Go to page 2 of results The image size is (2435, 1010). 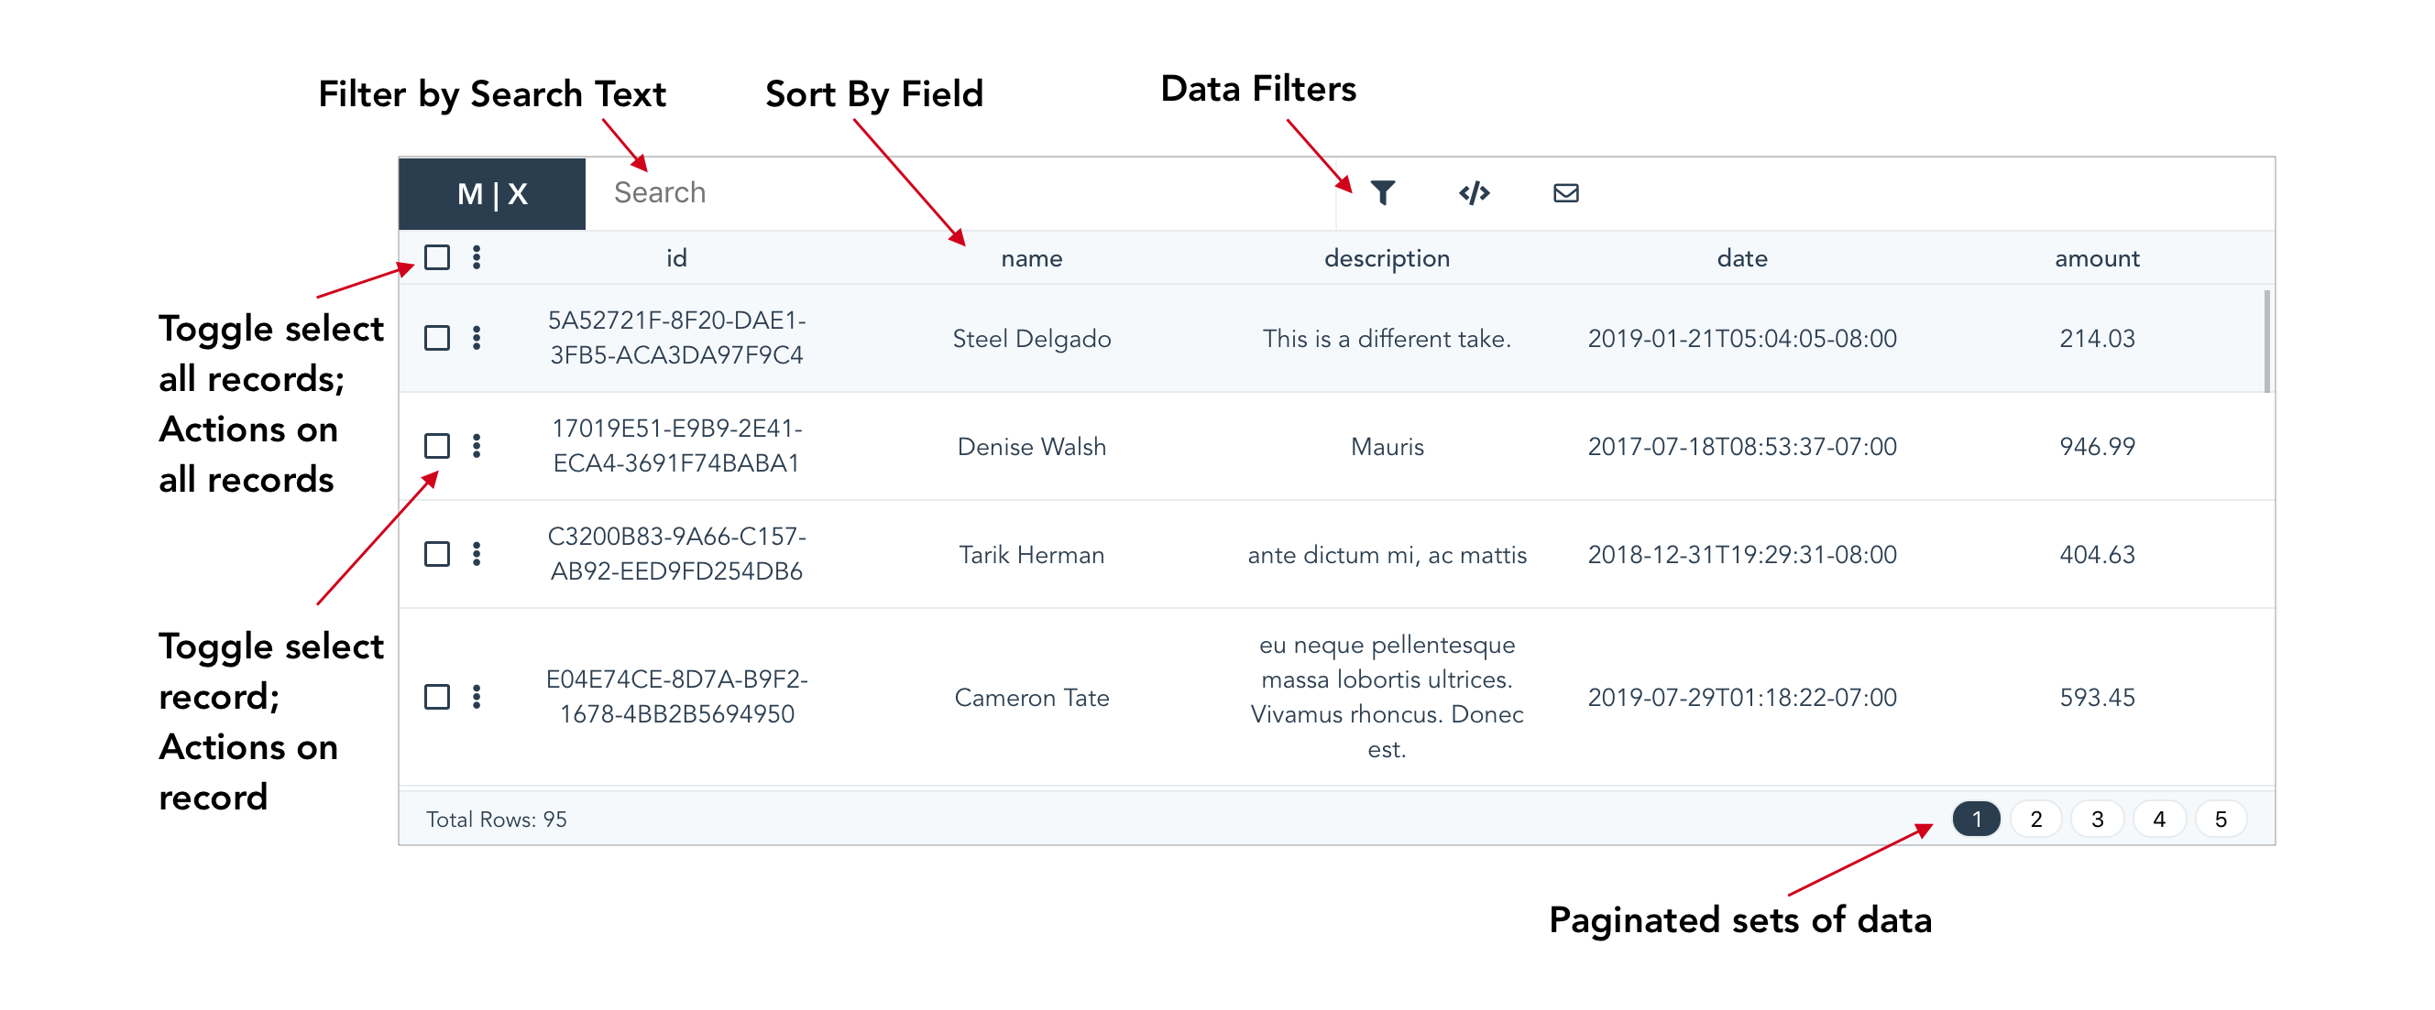pyautogui.click(x=2035, y=819)
